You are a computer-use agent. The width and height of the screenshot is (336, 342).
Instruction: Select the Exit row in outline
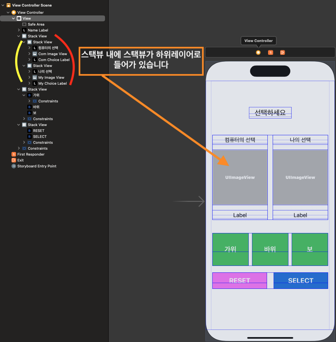click(x=52, y=160)
